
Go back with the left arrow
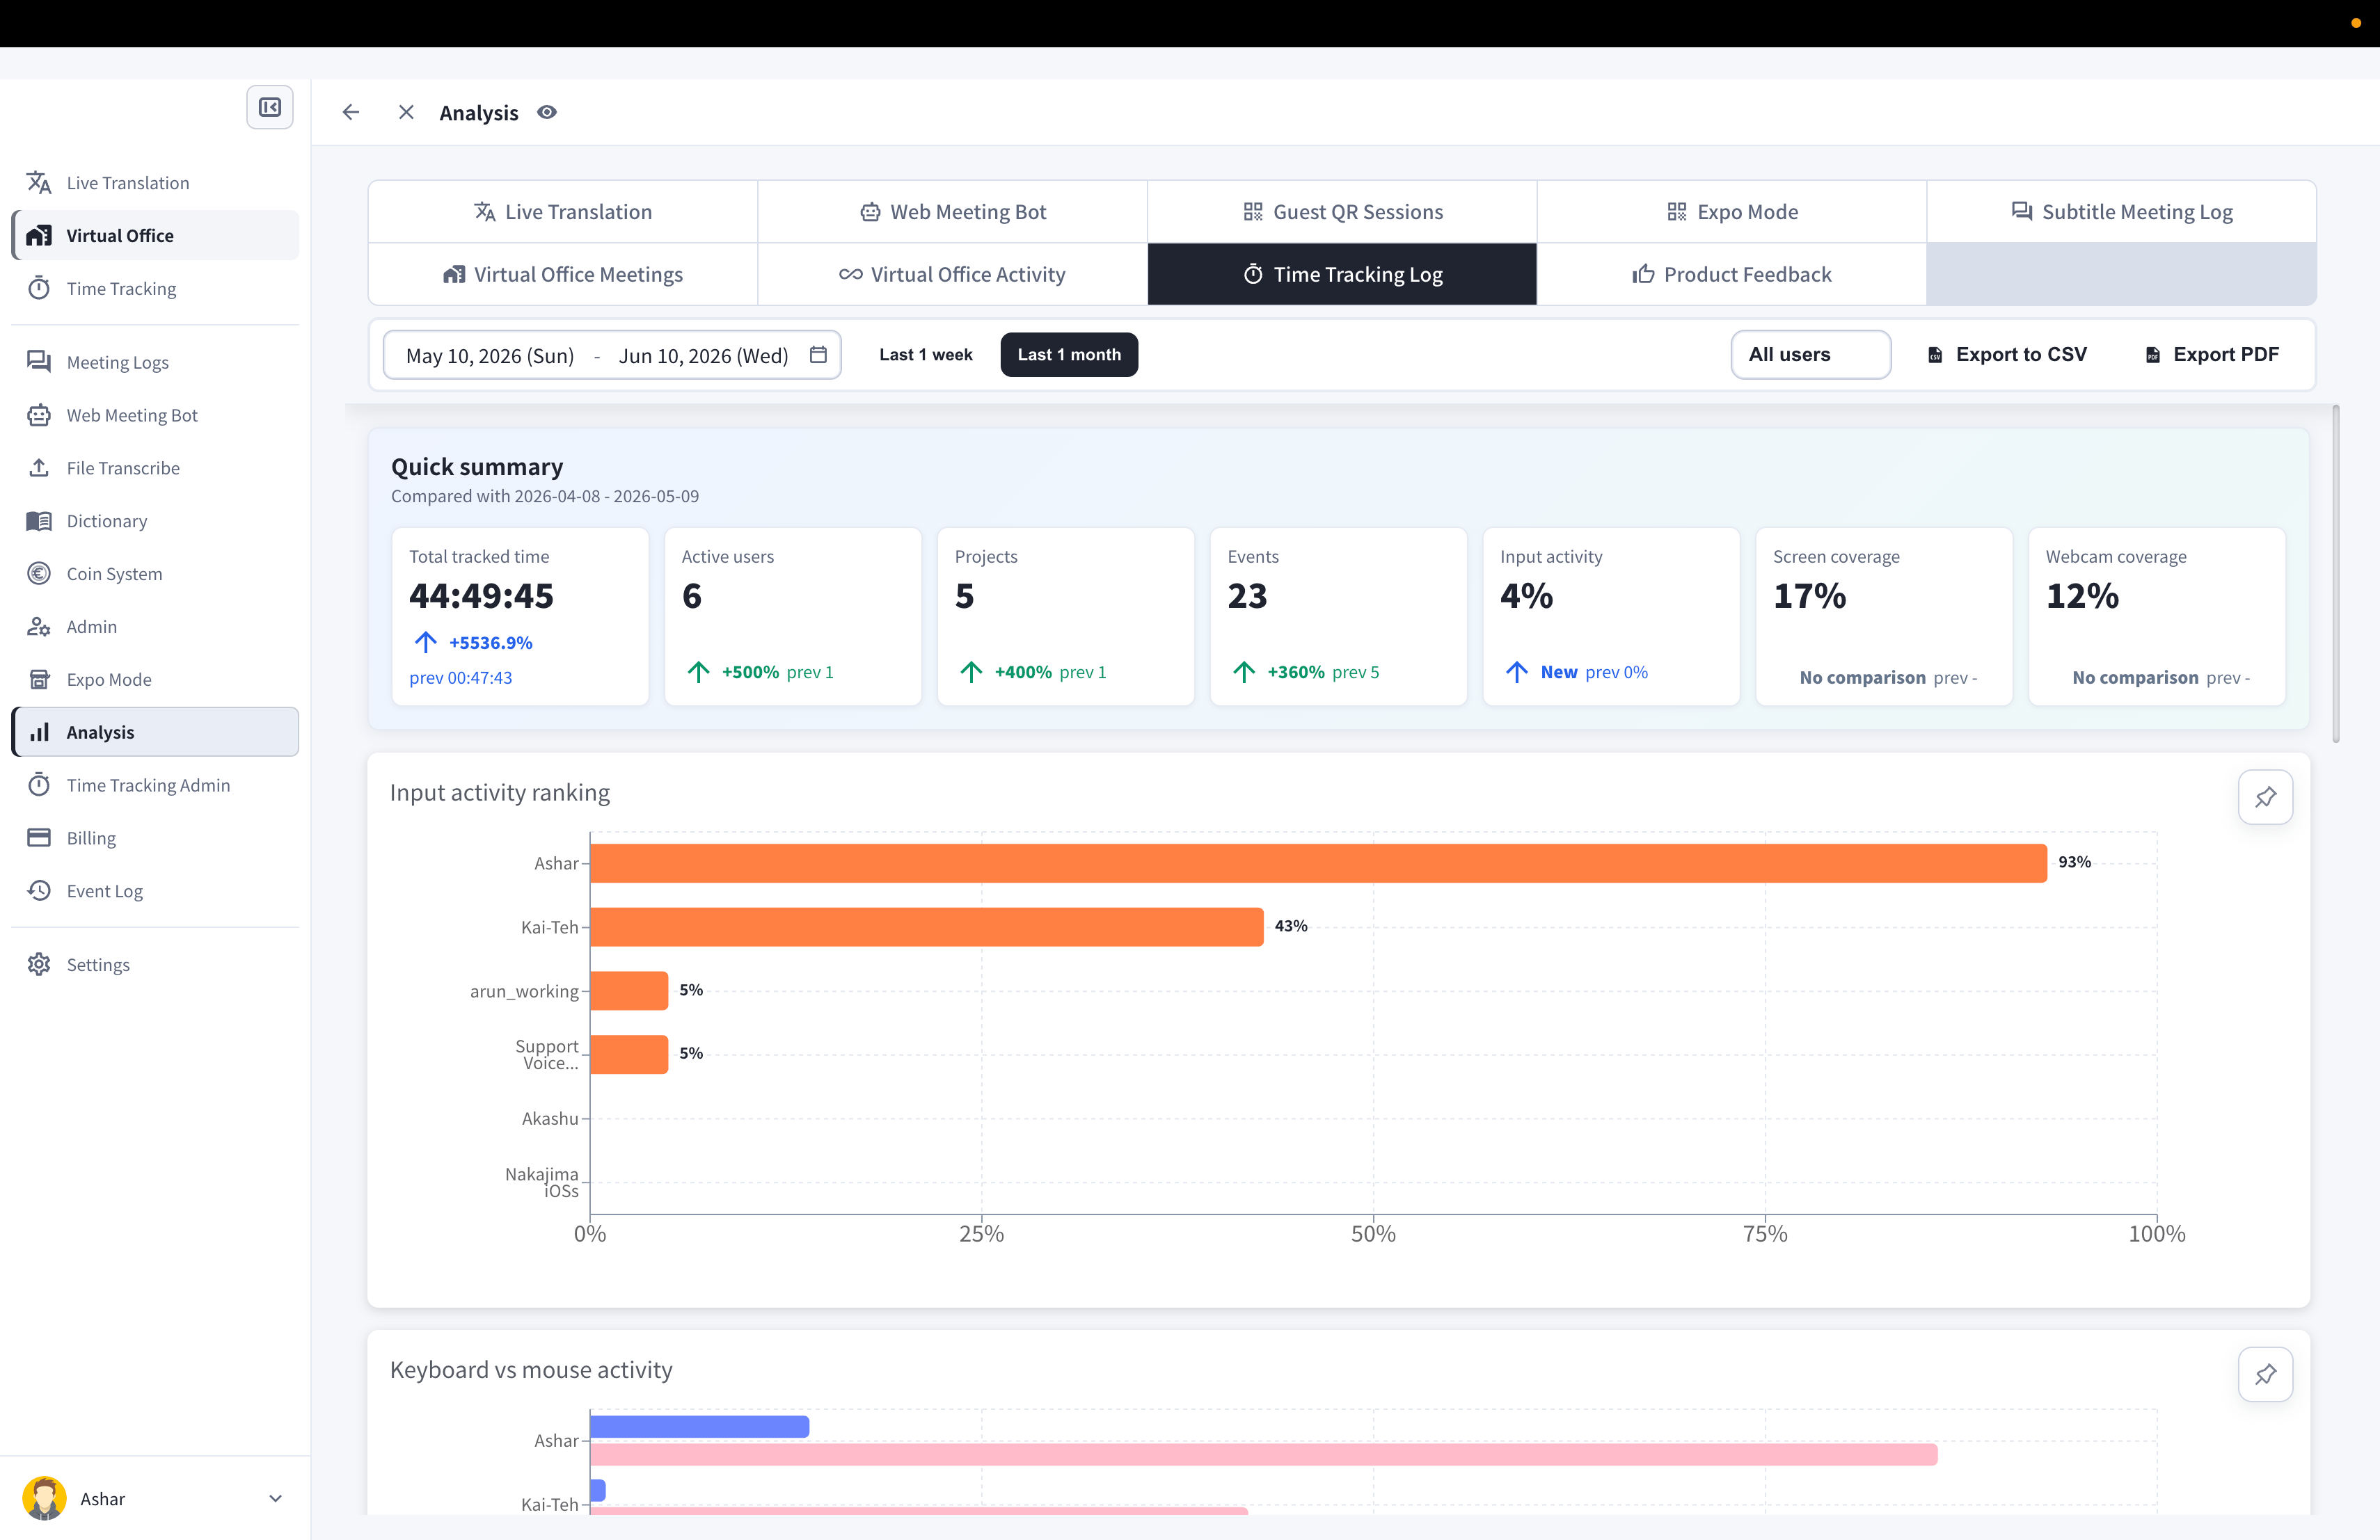(x=350, y=113)
